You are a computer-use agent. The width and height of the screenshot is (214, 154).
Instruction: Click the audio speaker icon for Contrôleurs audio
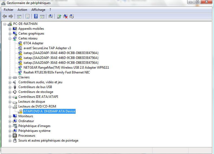15,82
